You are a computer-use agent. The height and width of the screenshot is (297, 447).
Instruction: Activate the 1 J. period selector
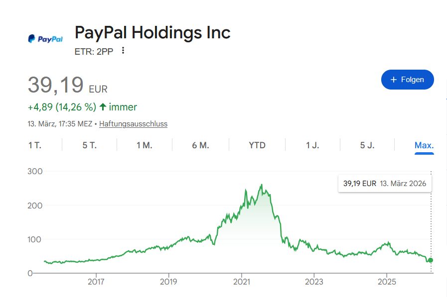click(311, 145)
